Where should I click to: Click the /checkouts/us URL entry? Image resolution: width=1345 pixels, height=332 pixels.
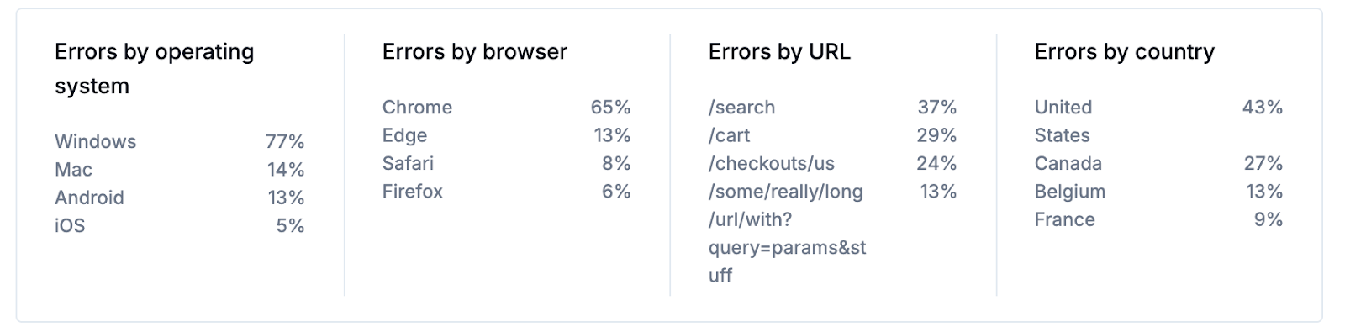[833, 163]
